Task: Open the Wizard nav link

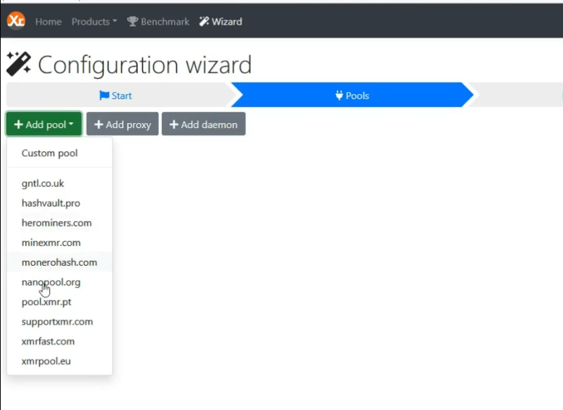Action: [x=221, y=22]
